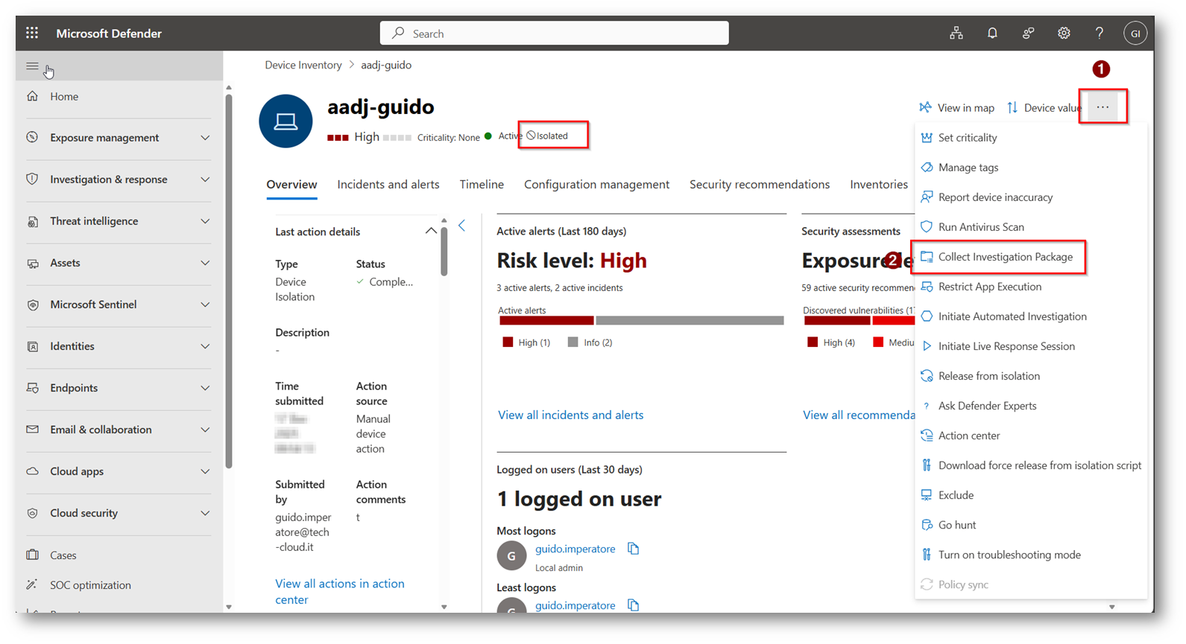Select the Overview tab

click(291, 185)
